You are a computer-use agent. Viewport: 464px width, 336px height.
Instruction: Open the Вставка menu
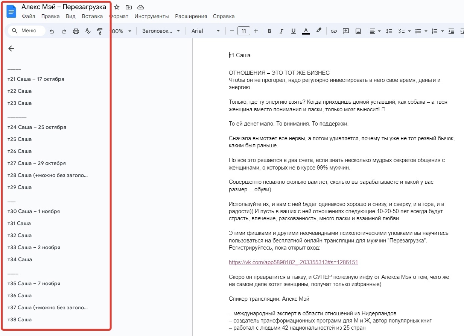coord(92,16)
